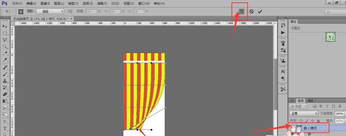Switch to the 通道 channels tab
Screen dimensions: 346x136
coord(310,101)
